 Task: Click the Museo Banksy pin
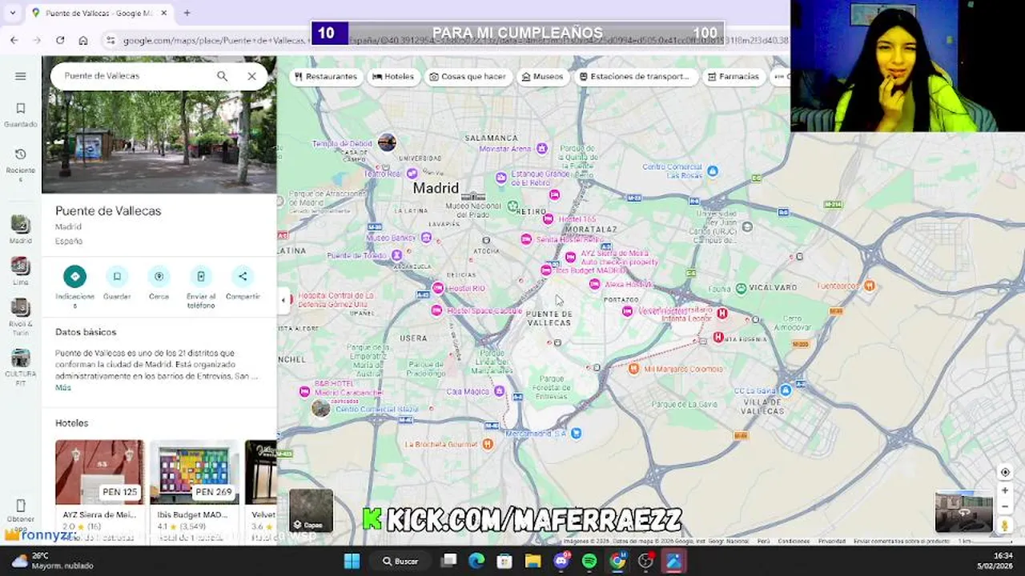point(426,238)
